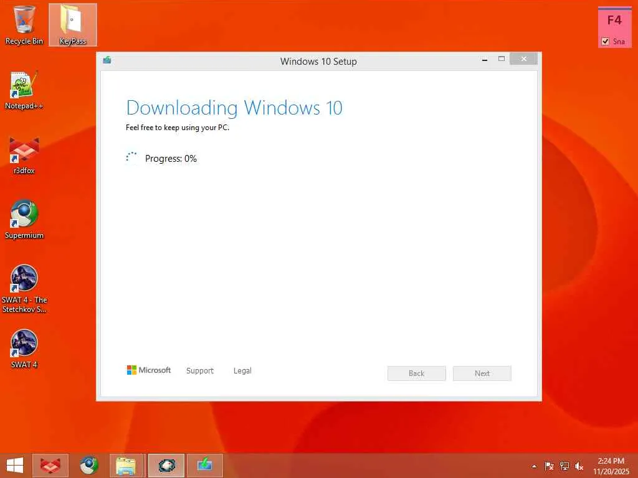
Task: Click the Next button
Action: point(482,373)
